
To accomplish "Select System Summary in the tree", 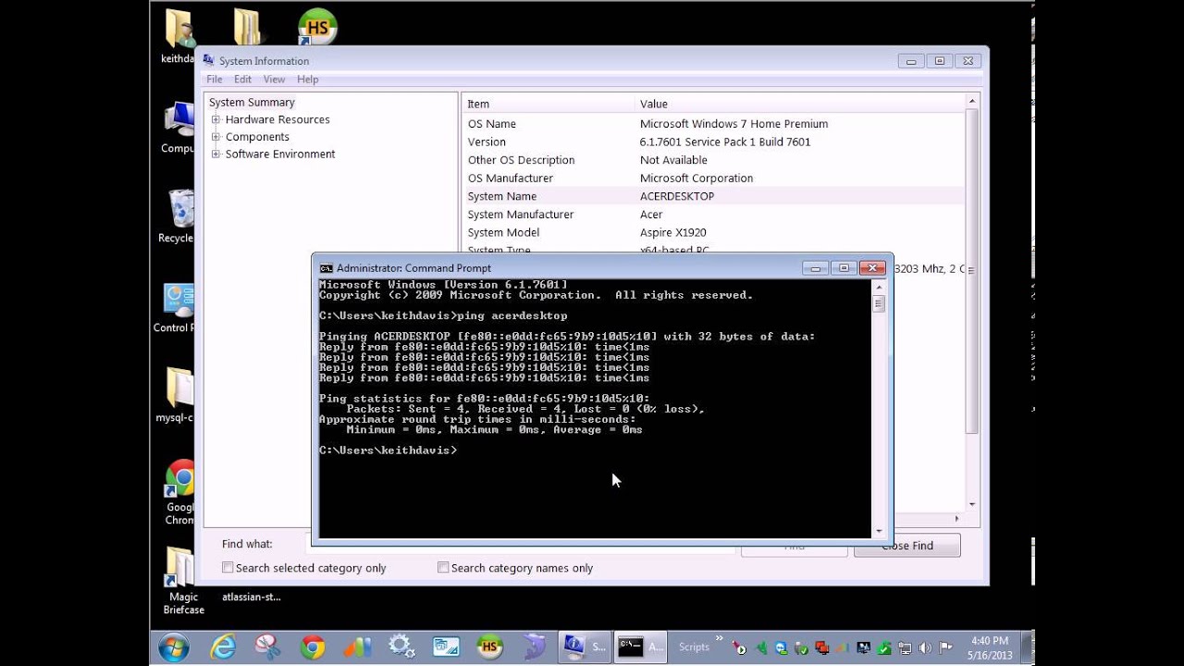I will (x=252, y=103).
